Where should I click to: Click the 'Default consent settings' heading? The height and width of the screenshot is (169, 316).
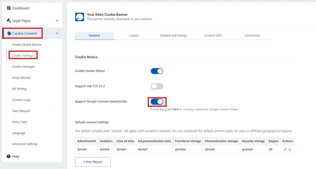92,122
